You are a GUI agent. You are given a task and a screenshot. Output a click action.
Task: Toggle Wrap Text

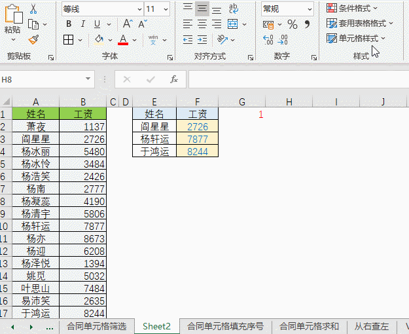[x=234, y=9]
